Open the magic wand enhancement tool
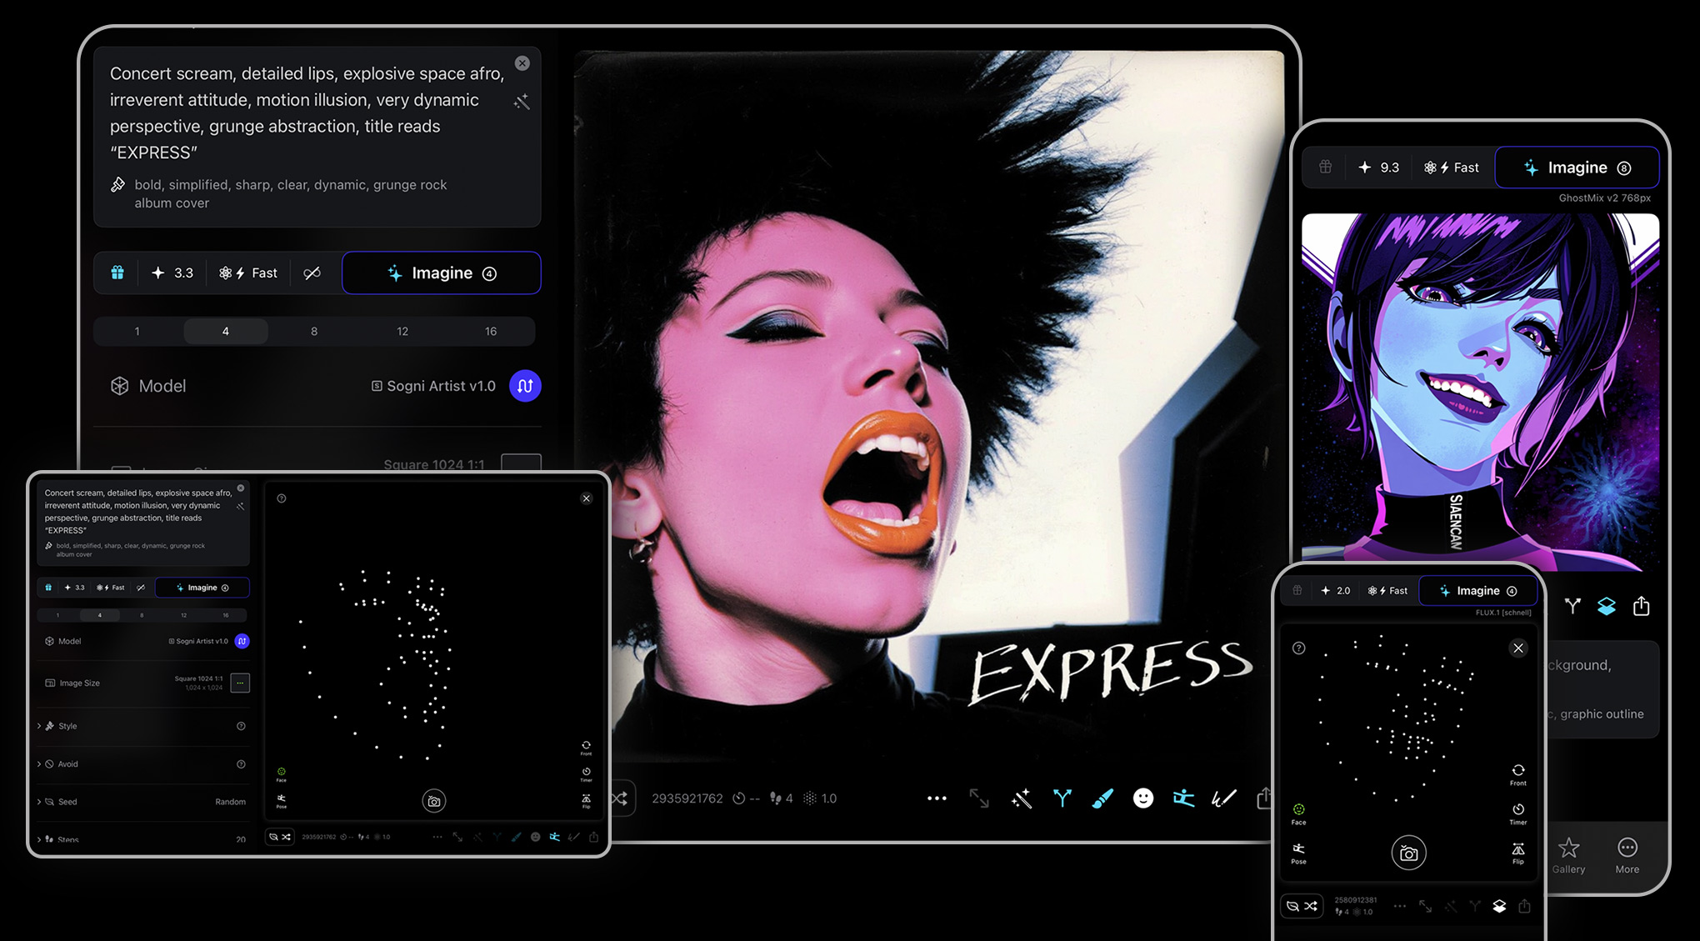This screenshot has width=1700, height=941. click(x=1021, y=798)
